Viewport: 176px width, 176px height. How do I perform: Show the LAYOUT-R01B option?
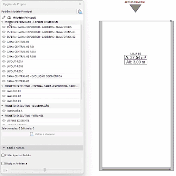4,66
